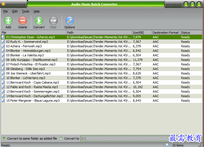
Task: Sort by the File column header
Action: click(34, 33)
